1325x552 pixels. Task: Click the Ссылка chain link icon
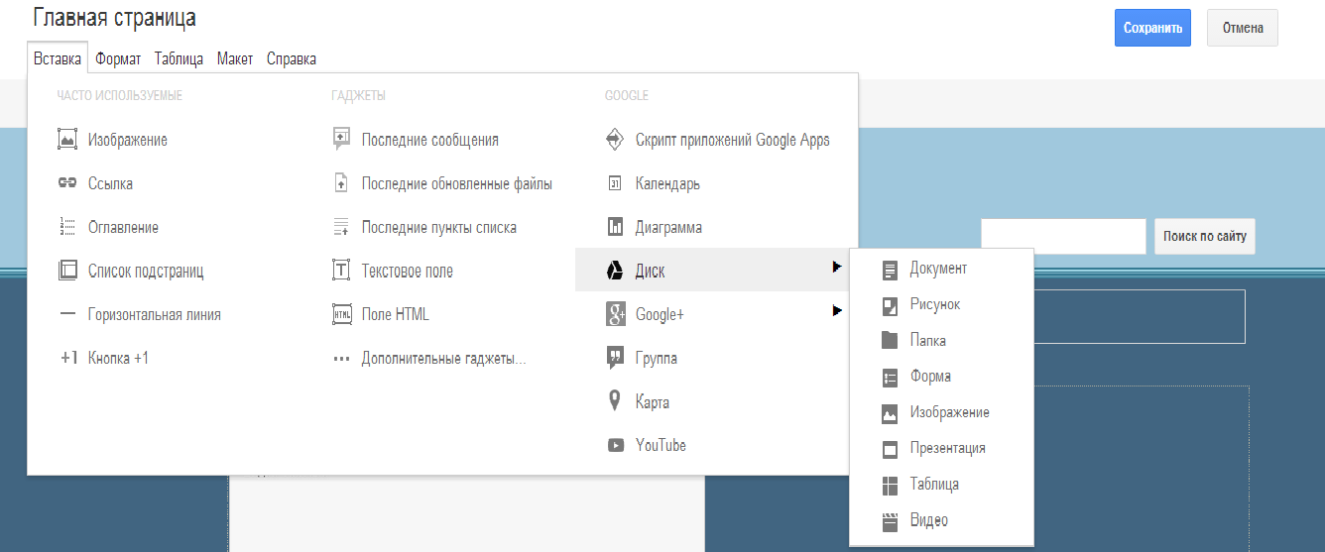(x=67, y=183)
